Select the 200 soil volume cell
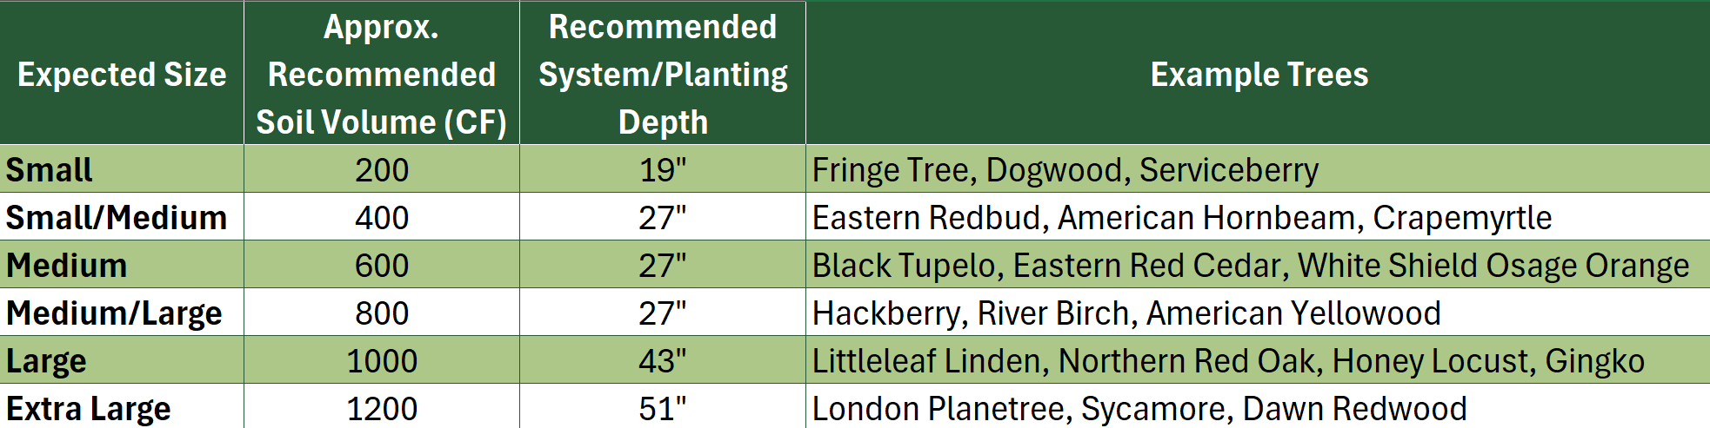1710x428 pixels. coord(382,168)
